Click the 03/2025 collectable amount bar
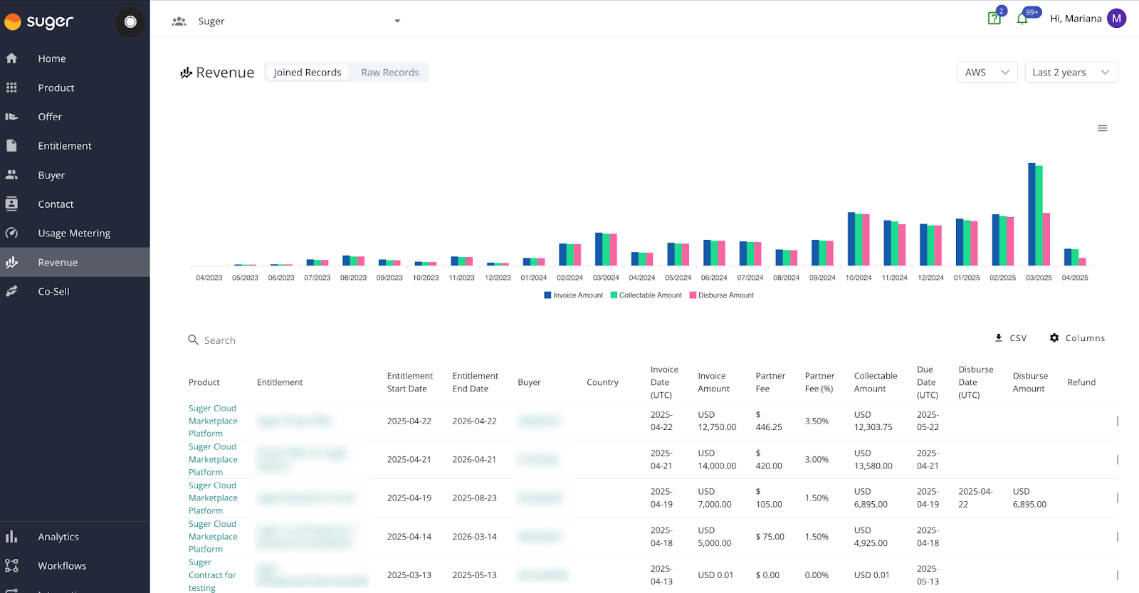1139x593 pixels. 1039,216
